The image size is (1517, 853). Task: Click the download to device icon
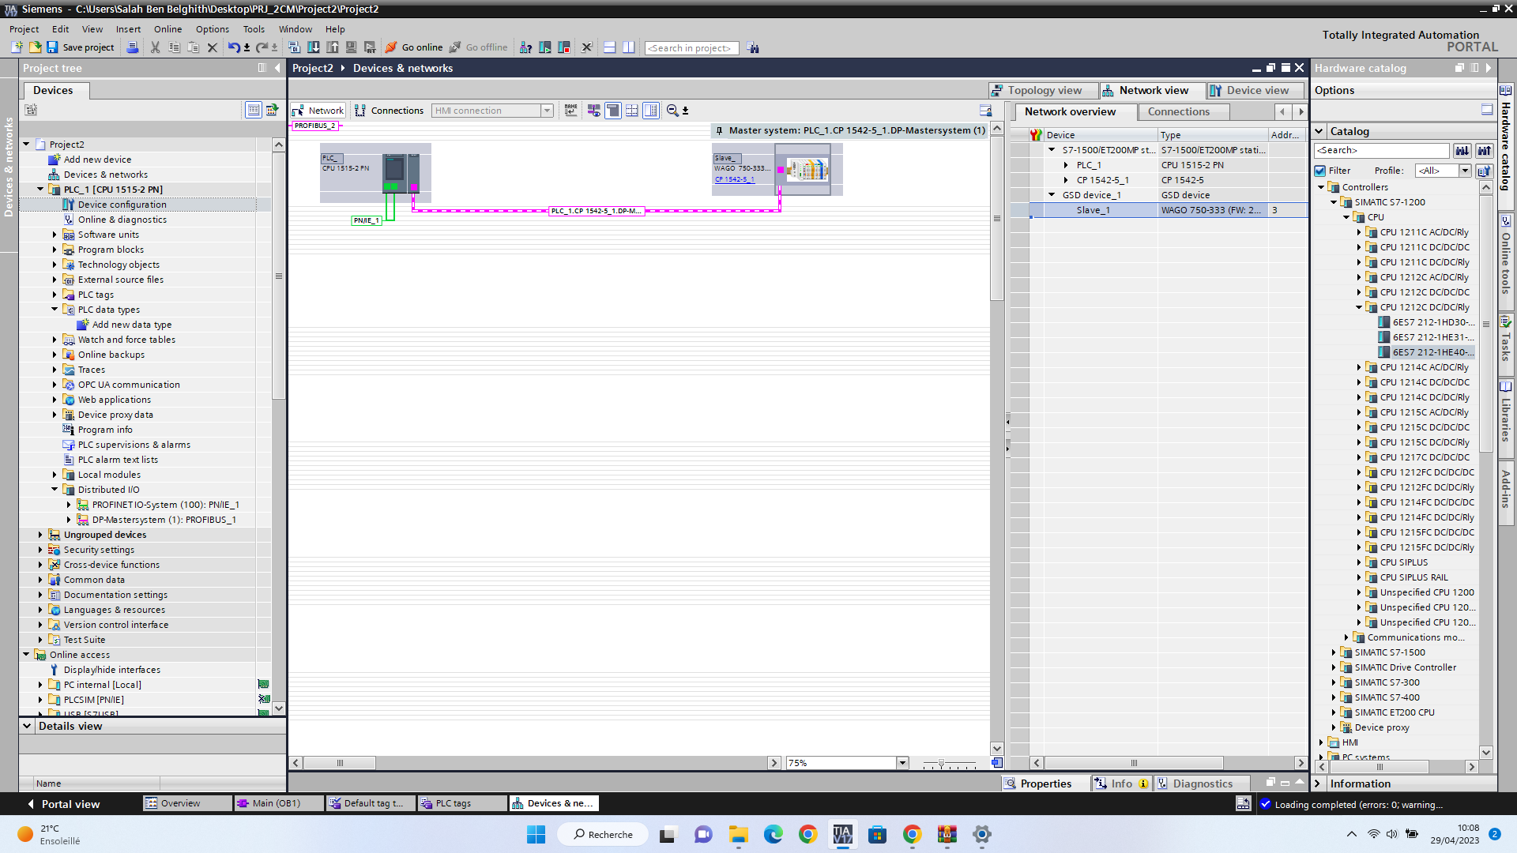[314, 47]
